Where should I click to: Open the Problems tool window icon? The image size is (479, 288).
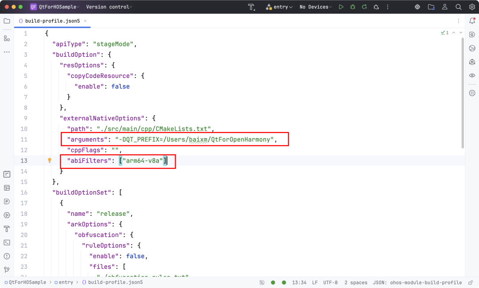pos(7,256)
